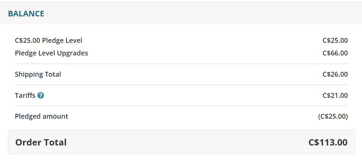Click the C$21.00 tariffs amount
This screenshot has width=362, height=160.
[335, 95]
